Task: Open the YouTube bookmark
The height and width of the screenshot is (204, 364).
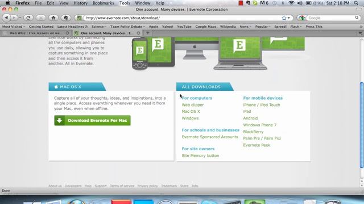Action: pos(184,27)
